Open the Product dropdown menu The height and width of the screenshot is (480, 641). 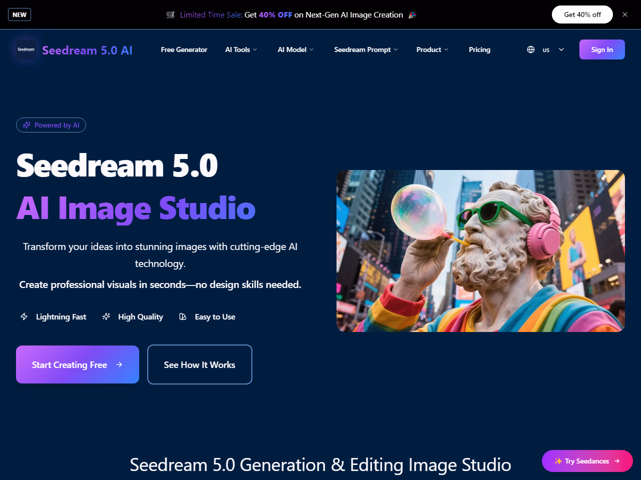click(432, 49)
